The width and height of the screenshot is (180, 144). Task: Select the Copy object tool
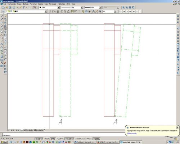click(x=5, y=19)
